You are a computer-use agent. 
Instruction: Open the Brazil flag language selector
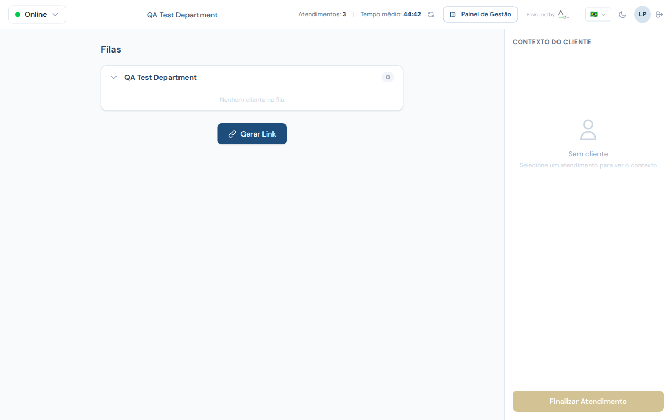[598, 15]
